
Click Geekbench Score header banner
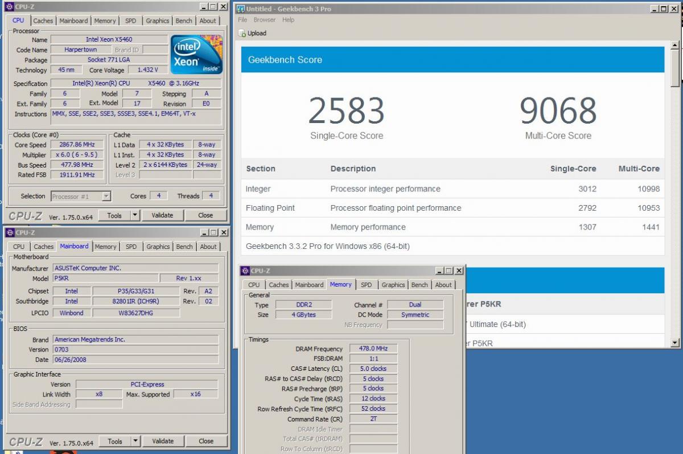[x=452, y=59]
